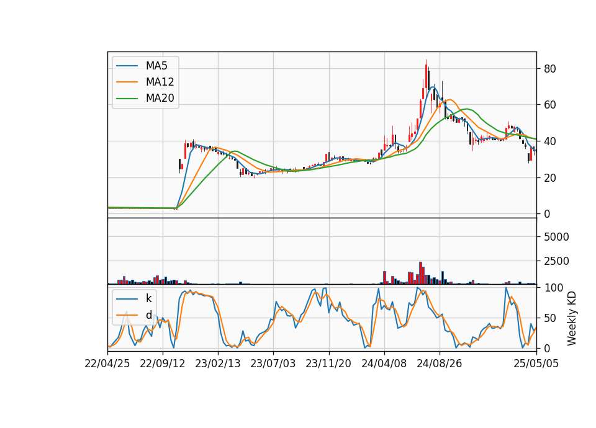Screen dimensions: 596x428
Task: Click the d legend label in KD panel
Action: point(148,315)
